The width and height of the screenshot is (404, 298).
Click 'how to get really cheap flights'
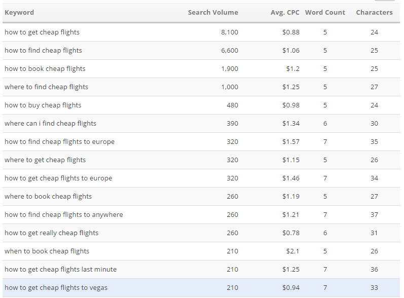pos(51,233)
